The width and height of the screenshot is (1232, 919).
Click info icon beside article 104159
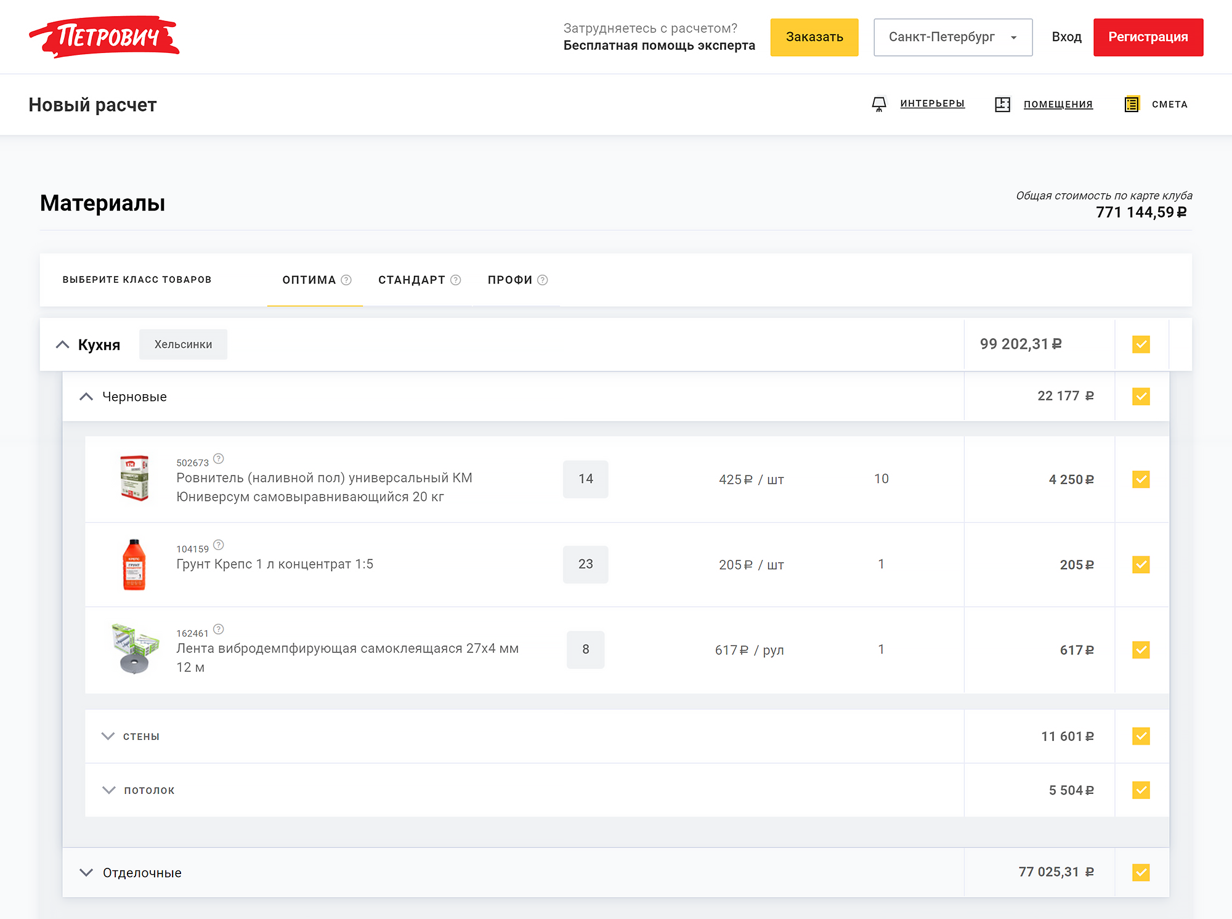pyautogui.click(x=219, y=545)
